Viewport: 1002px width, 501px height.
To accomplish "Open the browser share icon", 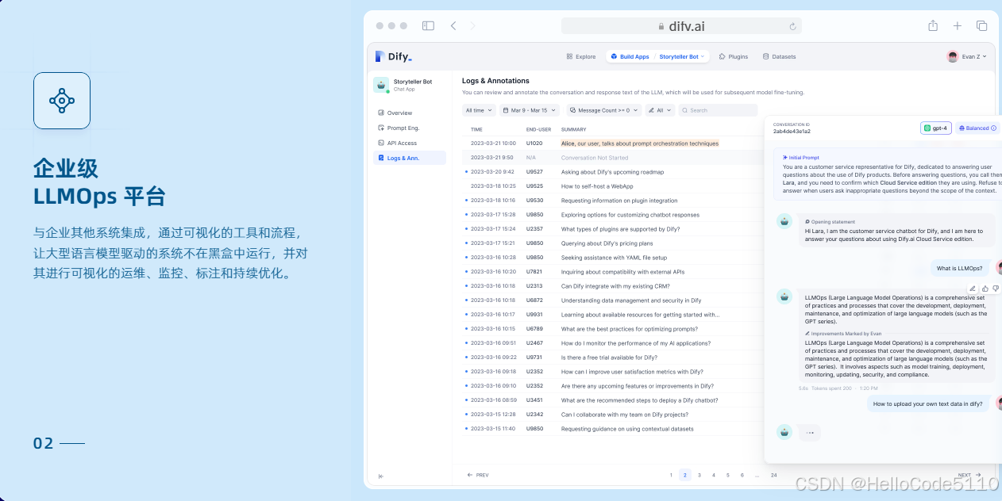I will coord(934,25).
